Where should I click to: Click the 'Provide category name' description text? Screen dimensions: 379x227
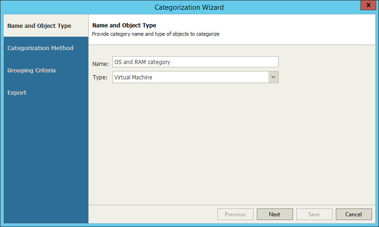(156, 34)
